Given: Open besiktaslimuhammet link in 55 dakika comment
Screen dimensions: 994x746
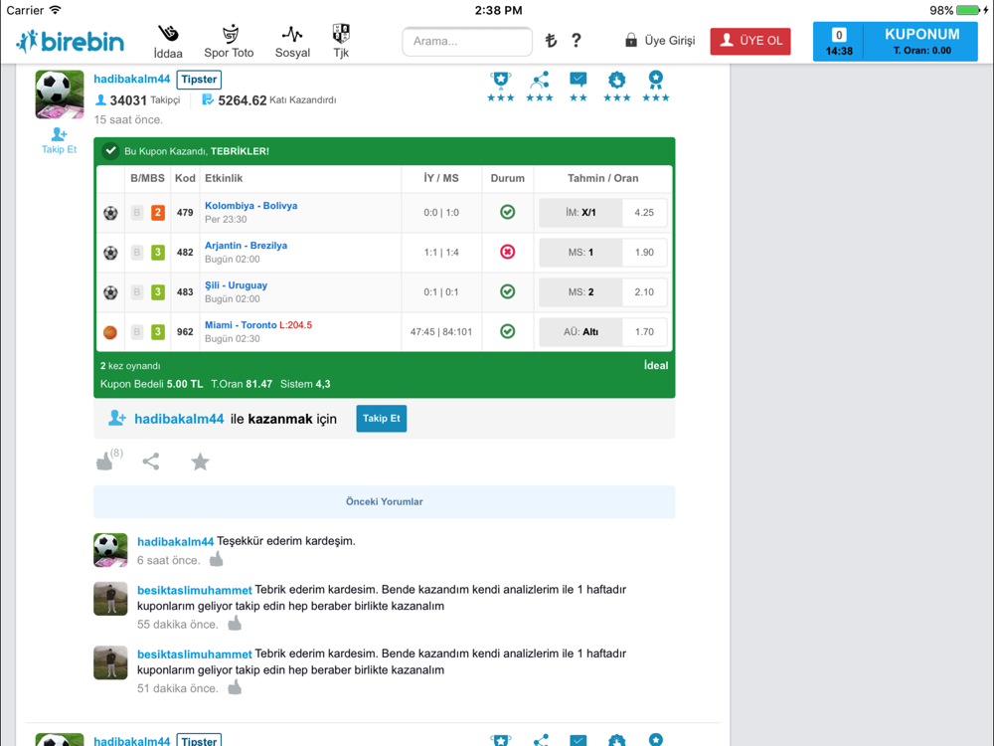Looking at the screenshot, I should pyautogui.click(x=195, y=590).
